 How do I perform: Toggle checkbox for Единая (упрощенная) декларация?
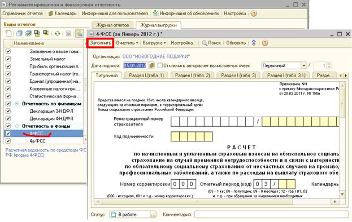[8, 81]
